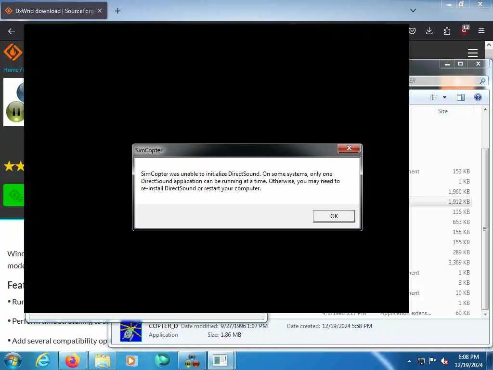Viewport: 493px width, 370px height.
Task: Click the green Download button on SourceForge
Action: (14, 195)
